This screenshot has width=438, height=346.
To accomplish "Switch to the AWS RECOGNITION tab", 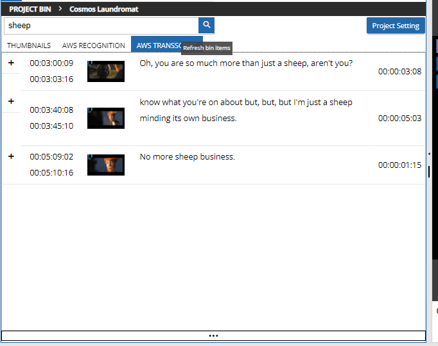I will click(94, 45).
